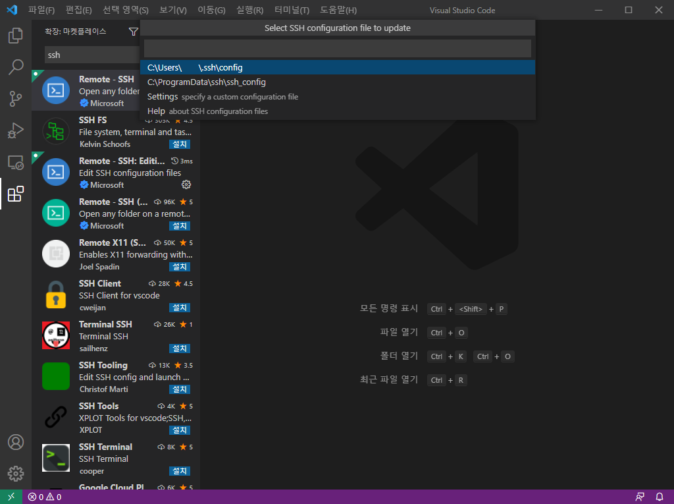Install the SSH Terminal extension
The image size is (674, 504).
[x=180, y=471]
